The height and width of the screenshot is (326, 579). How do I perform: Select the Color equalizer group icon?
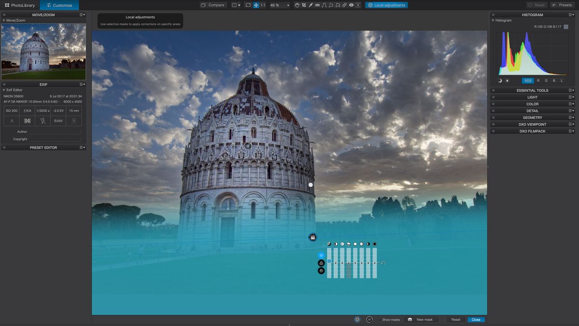(x=321, y=263)
